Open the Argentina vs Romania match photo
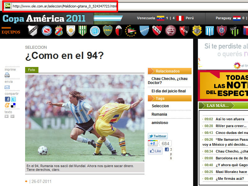 85,118
